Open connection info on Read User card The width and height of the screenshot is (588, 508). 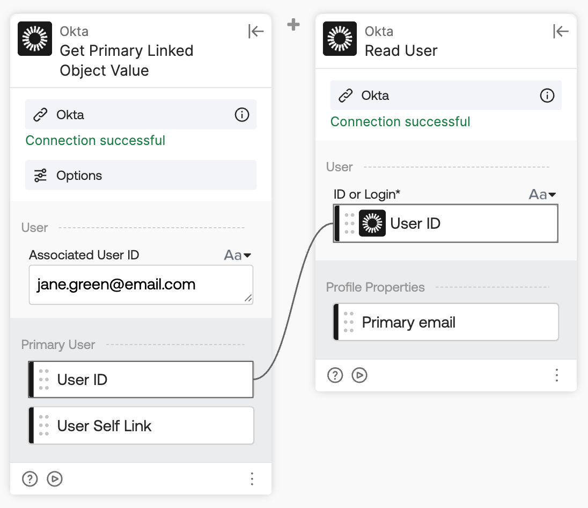[x=547, y=96]
